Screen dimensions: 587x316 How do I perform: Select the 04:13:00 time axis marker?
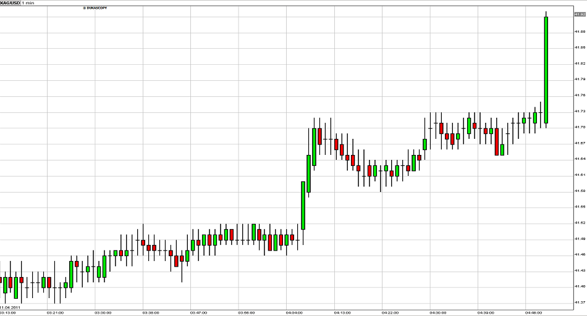click(x=342, y=312)
